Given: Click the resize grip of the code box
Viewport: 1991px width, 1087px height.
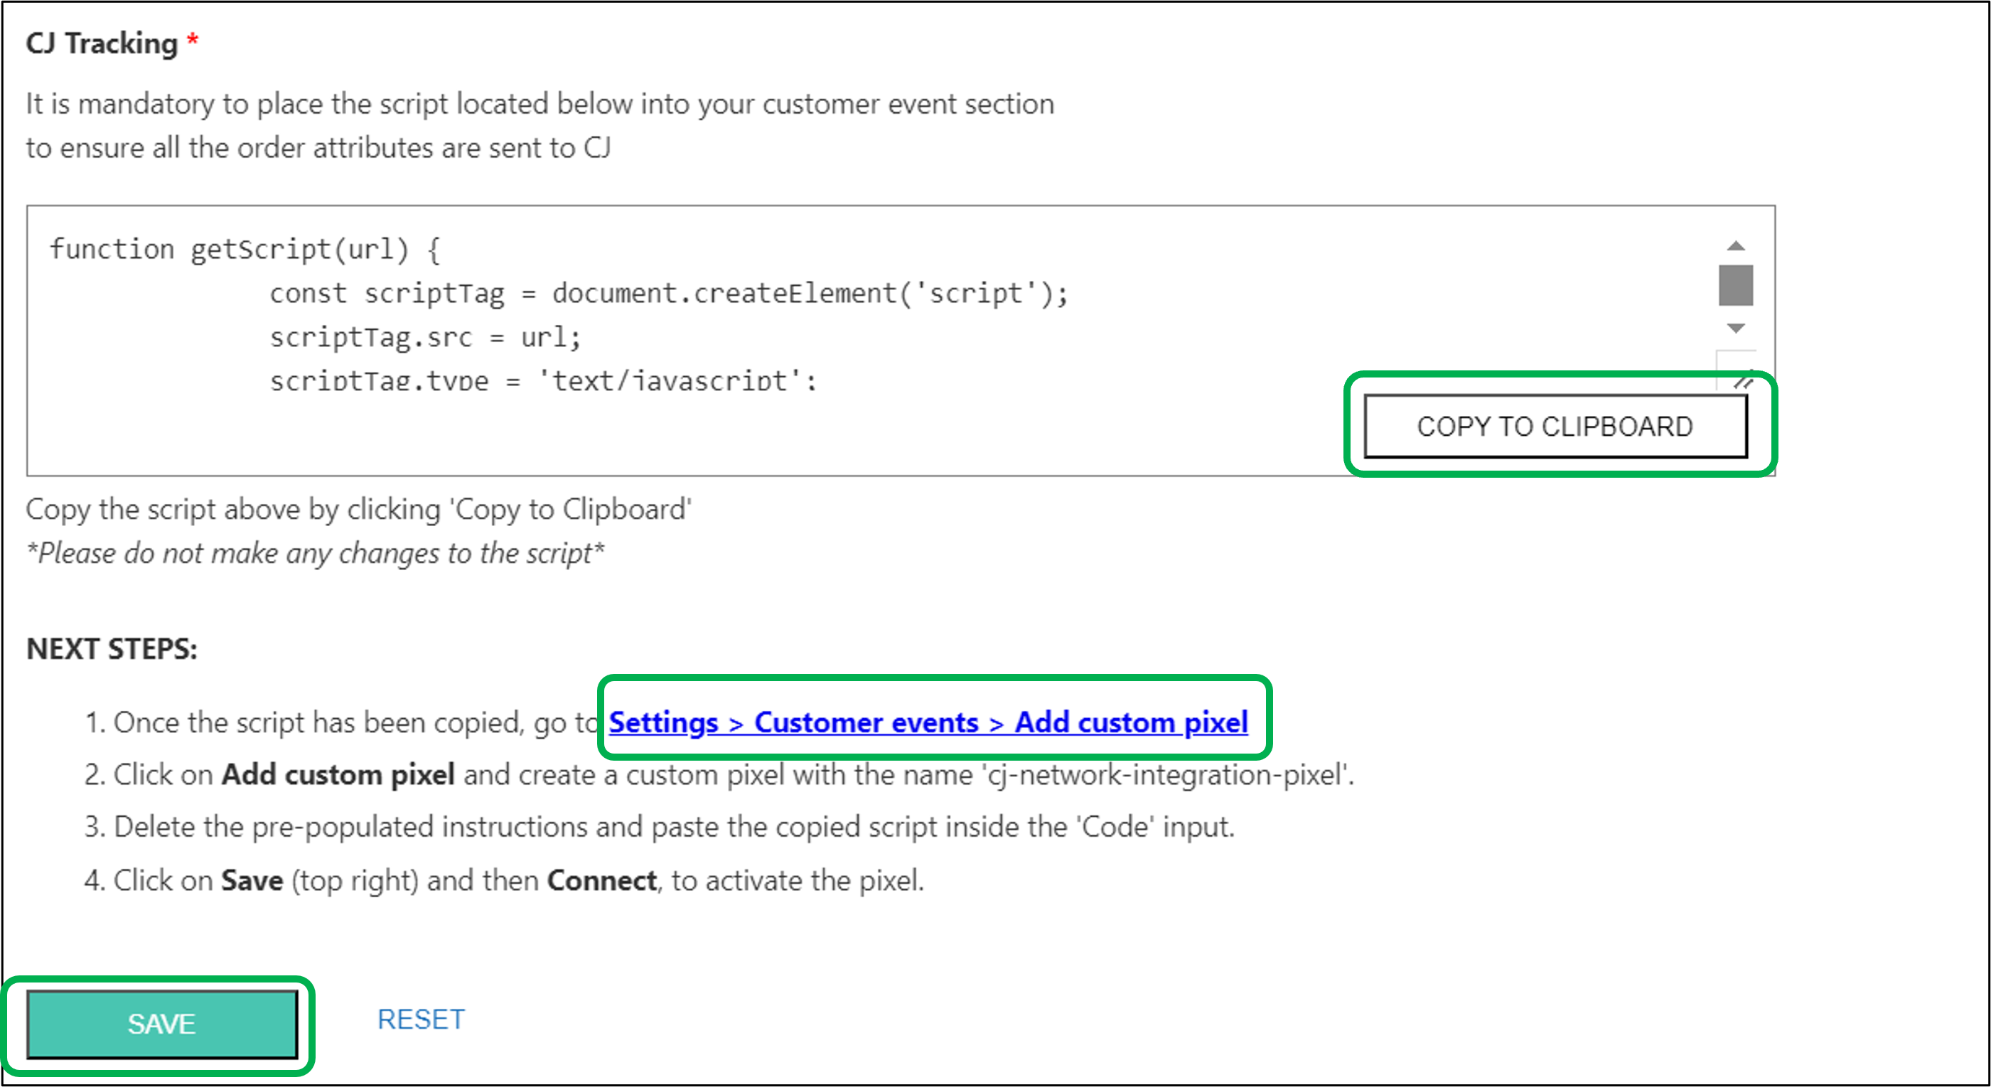Looking at the screenshot, I should (1742, 380).
